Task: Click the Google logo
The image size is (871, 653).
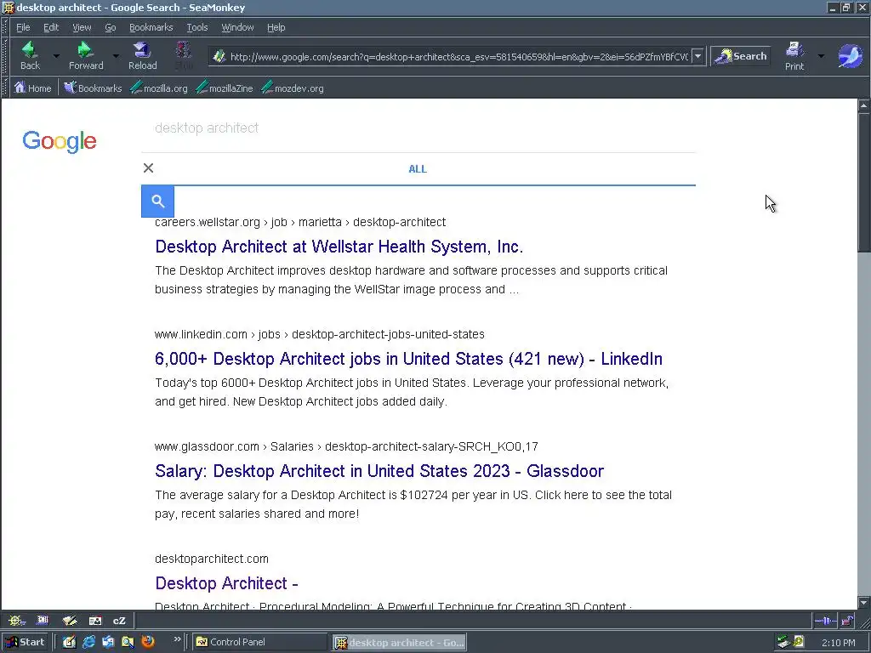Action: tap(60, 141)
